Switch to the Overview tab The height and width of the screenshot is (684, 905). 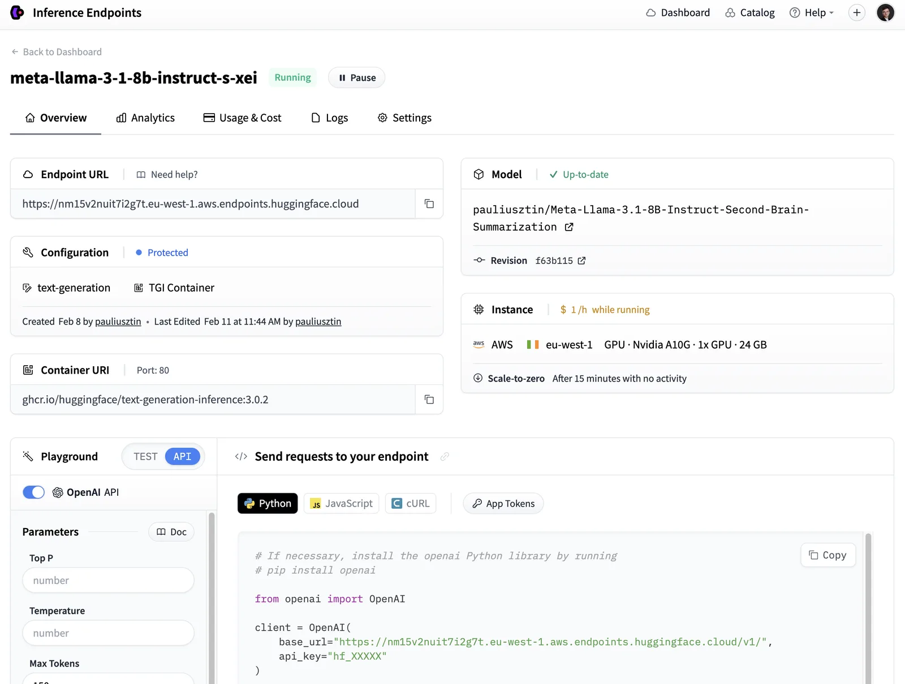point(55,118)
